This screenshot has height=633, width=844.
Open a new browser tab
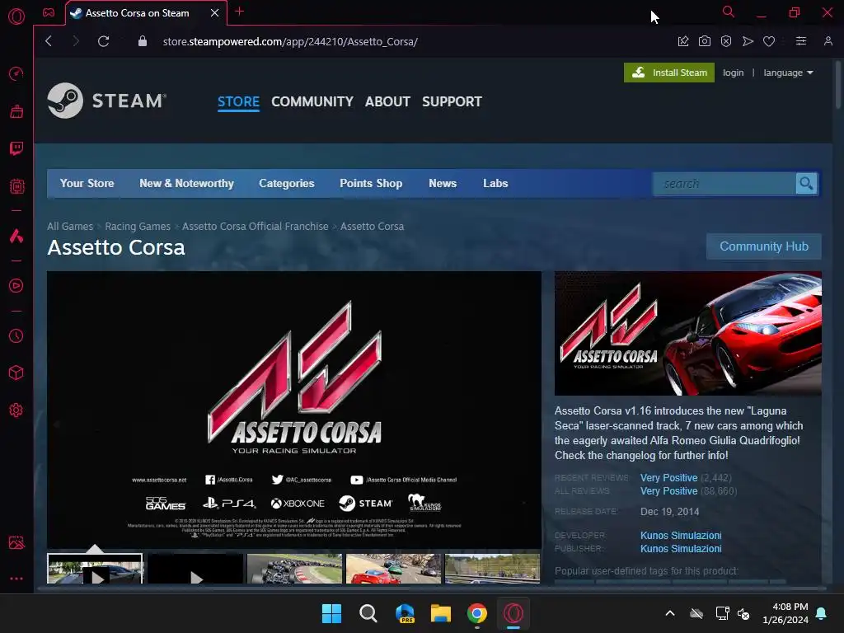(240, 12)
